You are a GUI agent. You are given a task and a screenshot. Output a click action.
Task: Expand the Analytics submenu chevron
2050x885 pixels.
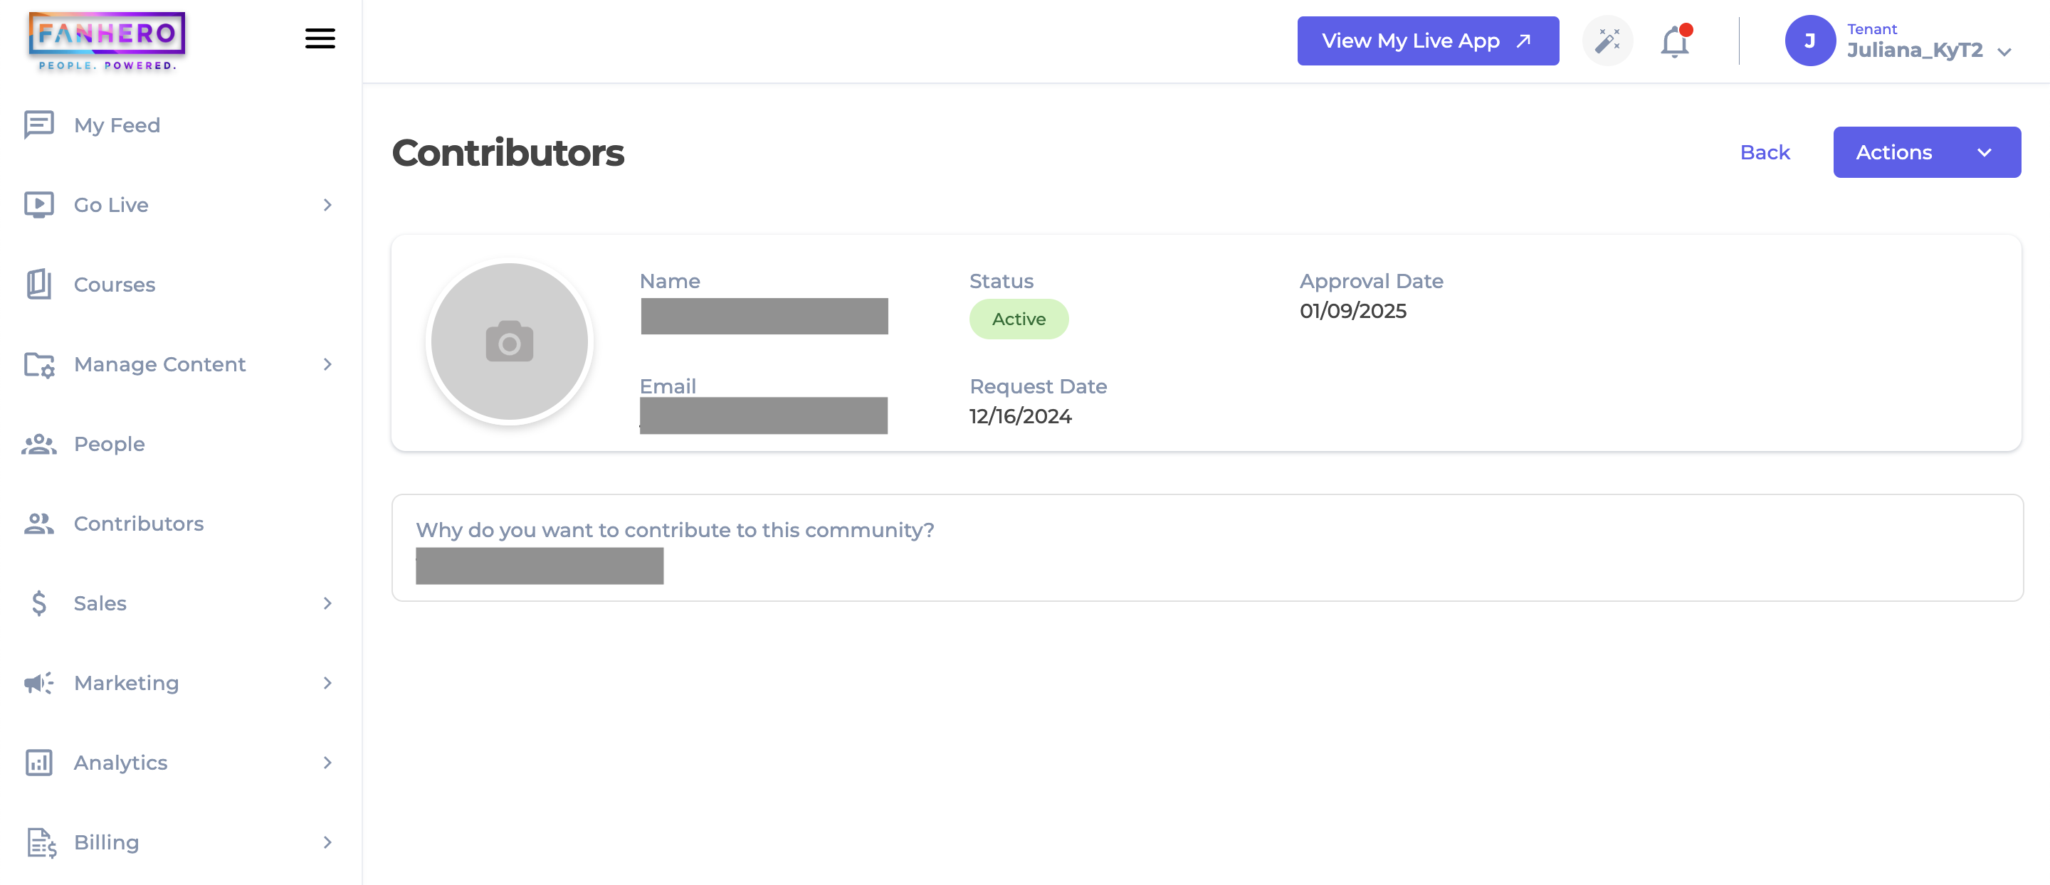327,762
